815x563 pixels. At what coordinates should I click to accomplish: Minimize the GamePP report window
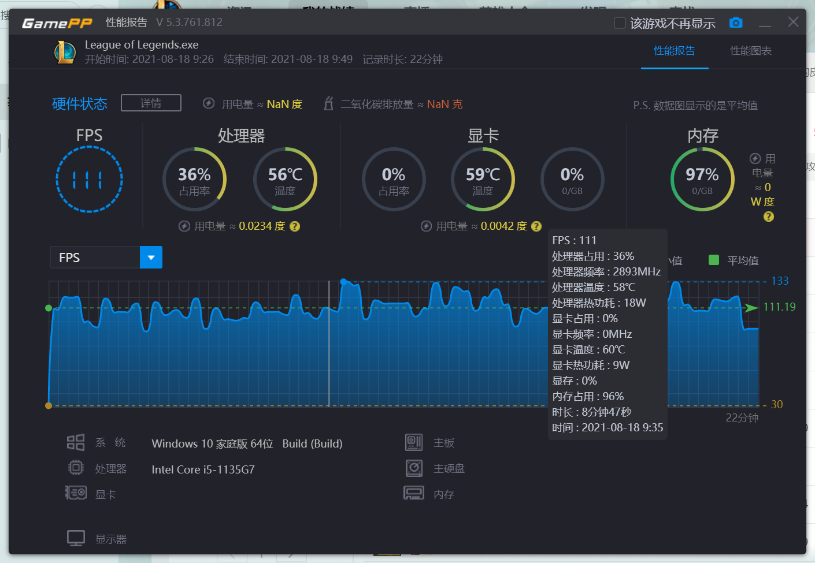(x=765, y=23)
